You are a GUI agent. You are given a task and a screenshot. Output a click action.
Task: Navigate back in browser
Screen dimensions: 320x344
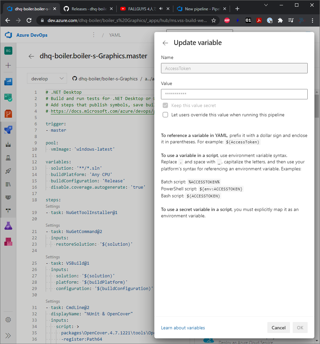pos(8,20)
